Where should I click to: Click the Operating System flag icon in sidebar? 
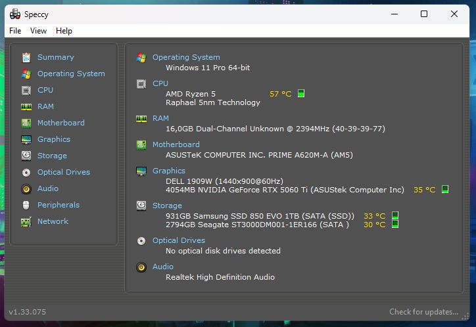click(x=26, y=74)
